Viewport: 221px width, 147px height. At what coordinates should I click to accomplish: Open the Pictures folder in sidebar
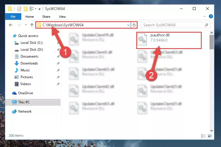point(27,77)
